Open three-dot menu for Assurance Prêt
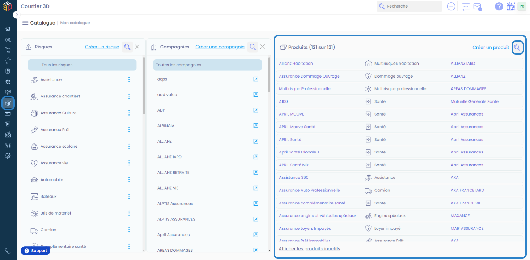Image resolution: width=530 pixels, height=260 pixels. (x=129, y=130)
